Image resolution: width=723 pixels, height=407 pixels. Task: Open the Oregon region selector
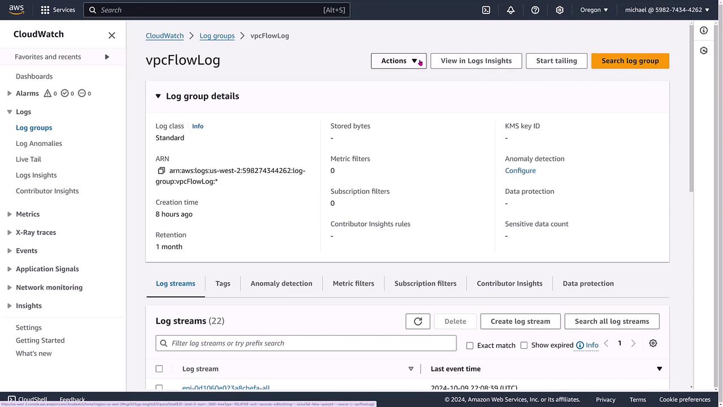pos(594,10)
